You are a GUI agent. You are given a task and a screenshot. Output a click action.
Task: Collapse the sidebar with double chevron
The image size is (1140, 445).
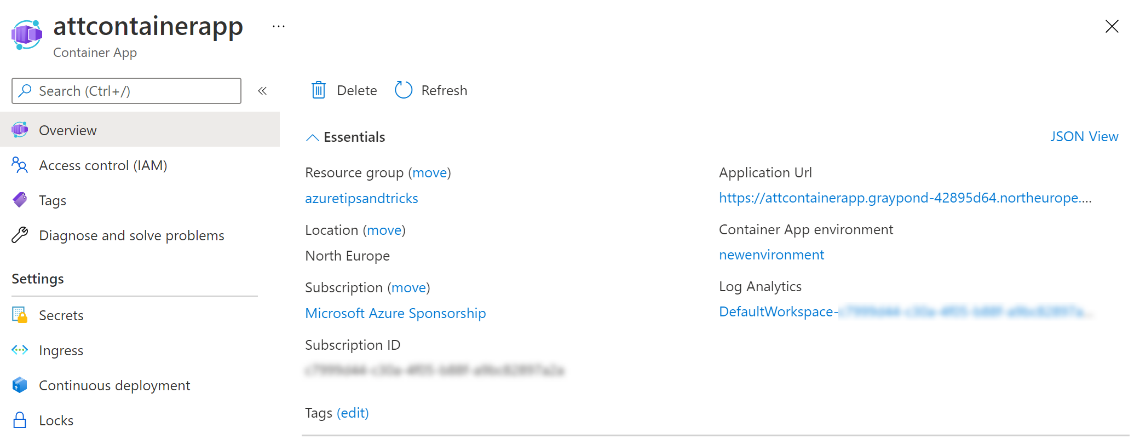pos(262,91)
